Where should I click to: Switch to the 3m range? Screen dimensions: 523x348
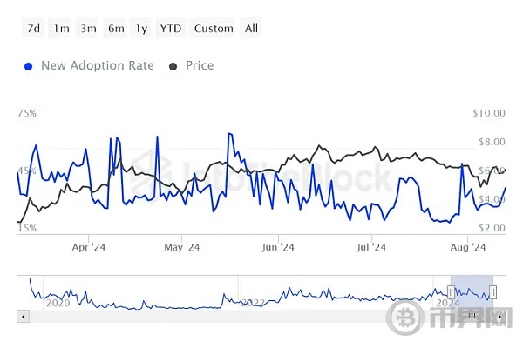click(88, 29)
